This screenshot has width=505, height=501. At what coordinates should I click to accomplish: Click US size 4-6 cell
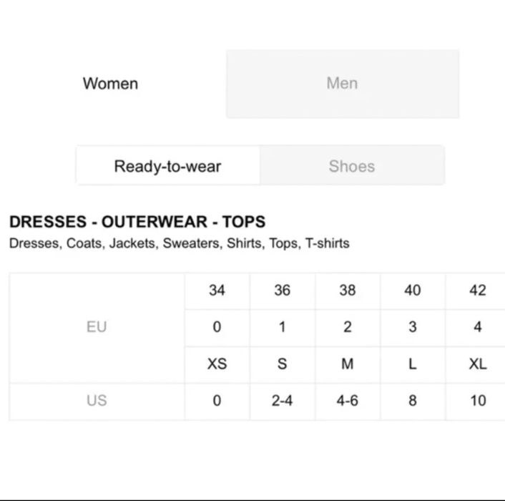[347, 401]
